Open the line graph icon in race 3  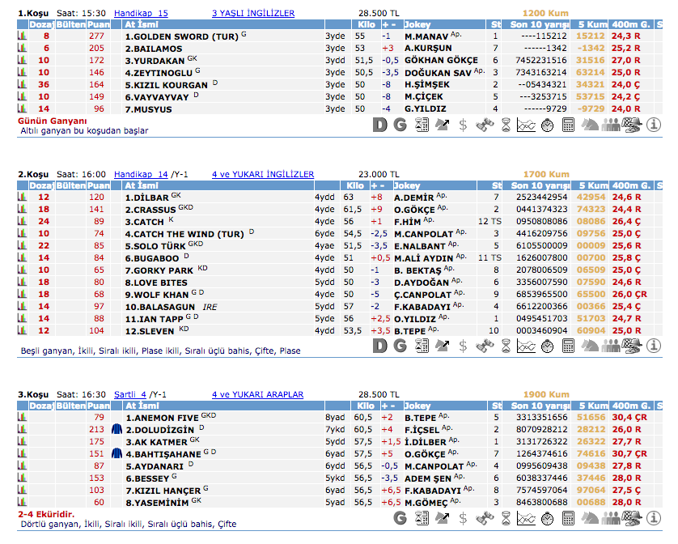(x=526, y=517)
